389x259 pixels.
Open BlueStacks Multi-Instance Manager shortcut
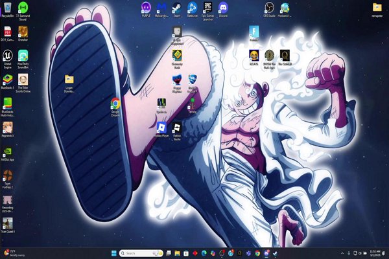[x=7, y=107]
